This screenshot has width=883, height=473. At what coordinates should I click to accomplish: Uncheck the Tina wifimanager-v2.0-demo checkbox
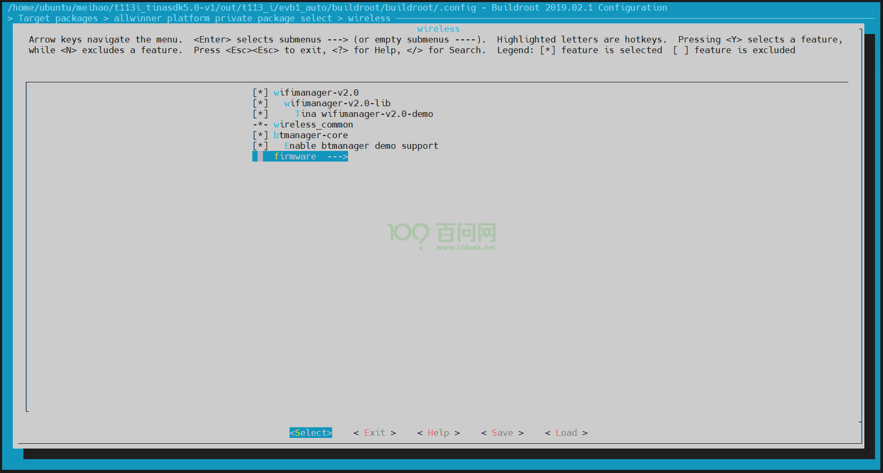(260, 114)
